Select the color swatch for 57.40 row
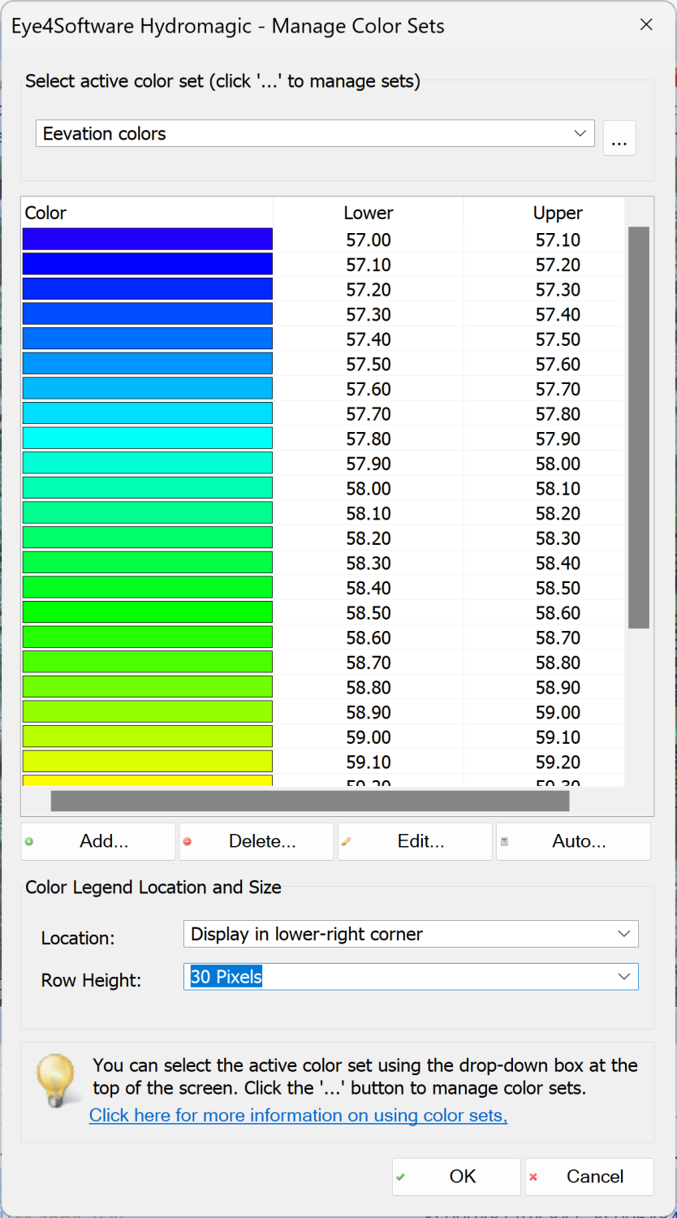This screenshot has width=677, height=1218. [148, 339]
